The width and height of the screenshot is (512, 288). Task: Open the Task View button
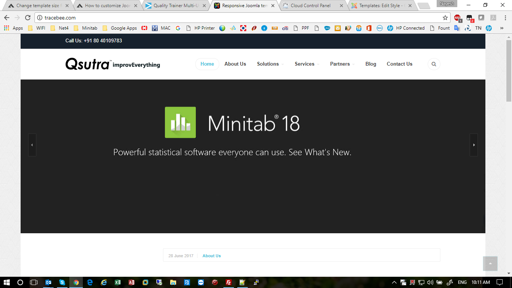pyautogui.click(x=34, y=282)
